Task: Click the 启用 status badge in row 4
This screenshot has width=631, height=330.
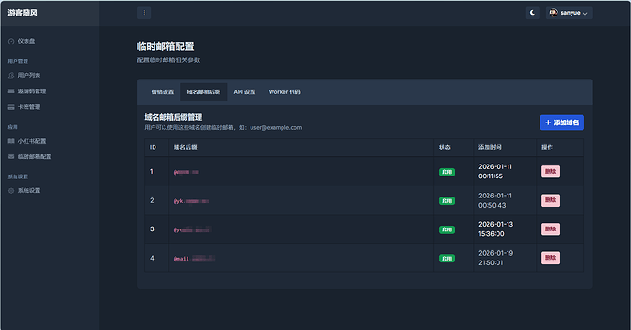Action: coord(446,259)
